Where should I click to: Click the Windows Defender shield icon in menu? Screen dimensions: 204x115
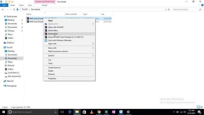point(46,41)
